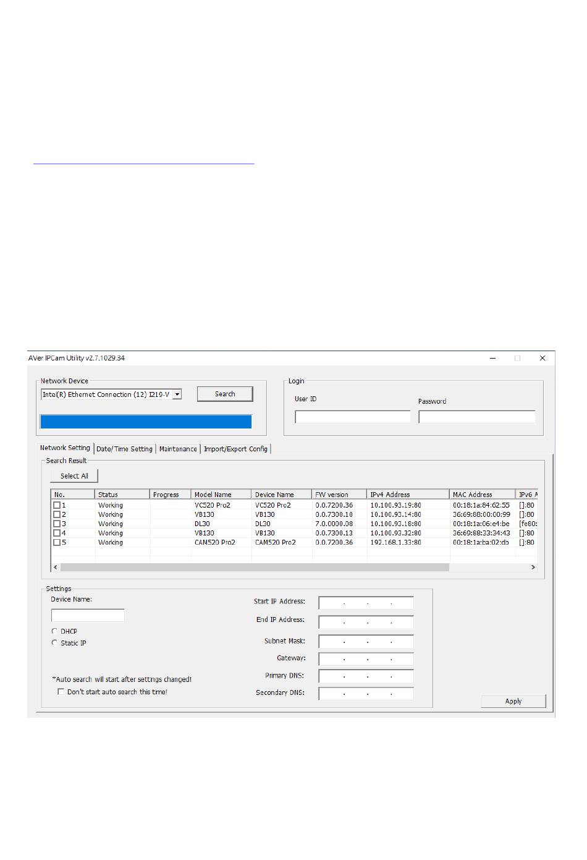Screen dimensions: 587x860
Task: Click the No. column header
Action: point(73,495)
